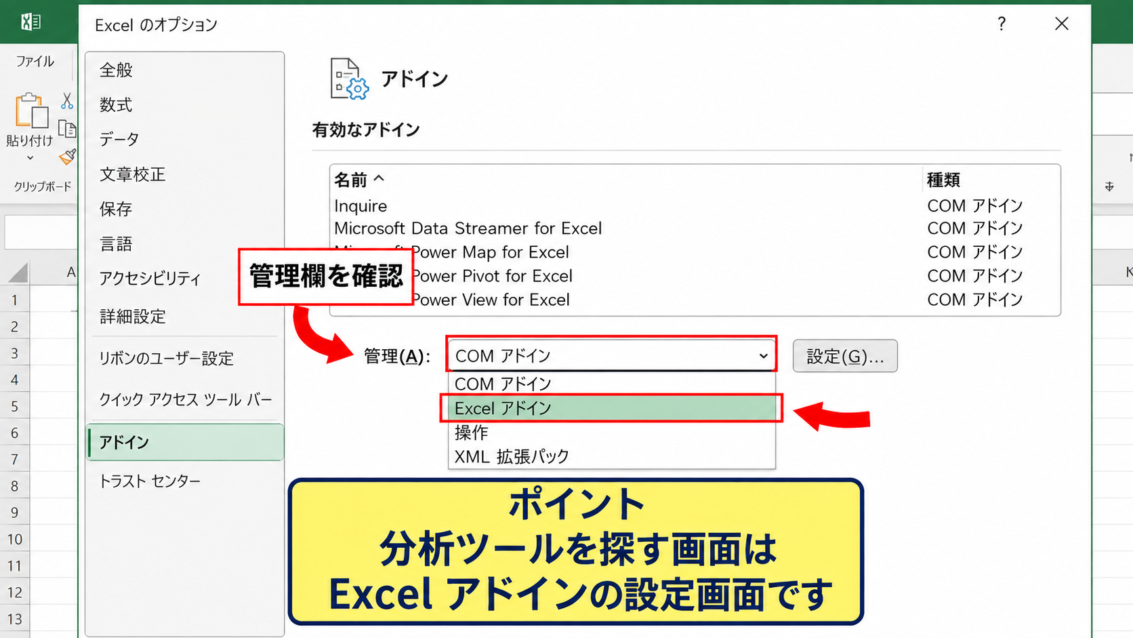Click the 設定(G)... button
Viewport: 1133px width, 638px height.
(845, 356)
